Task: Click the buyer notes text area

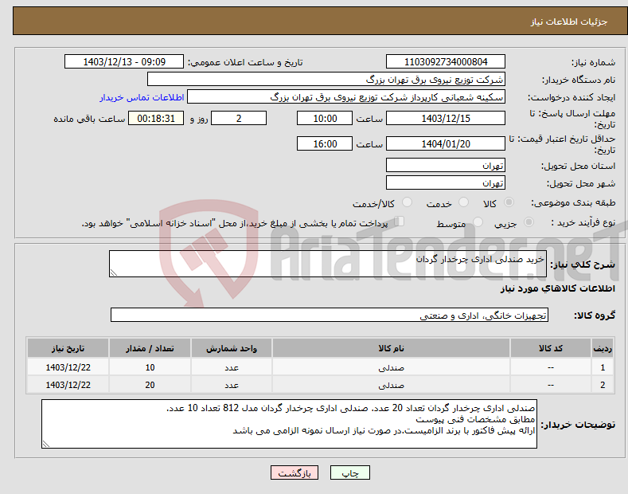Action: pos(289,424)
